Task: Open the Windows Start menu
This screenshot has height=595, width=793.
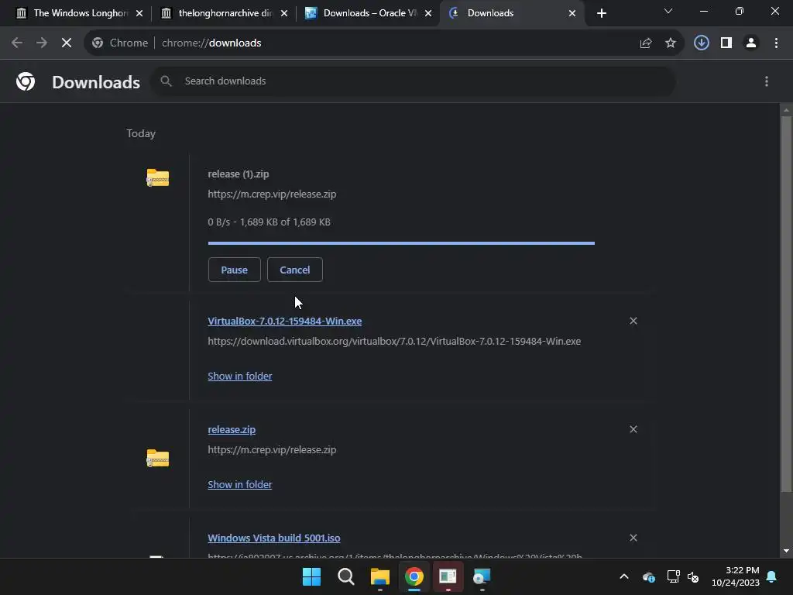Action: 311,576
